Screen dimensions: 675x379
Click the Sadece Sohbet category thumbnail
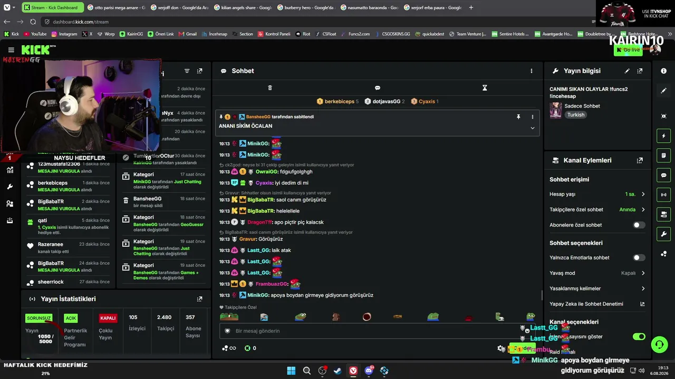(555, 110)
